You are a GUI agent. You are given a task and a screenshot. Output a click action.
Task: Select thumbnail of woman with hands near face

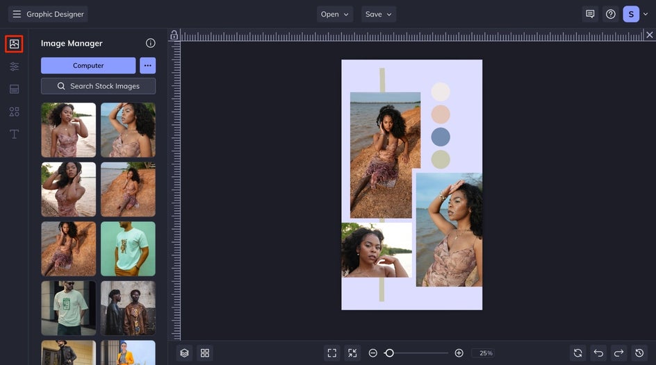(x=69, y=189)
